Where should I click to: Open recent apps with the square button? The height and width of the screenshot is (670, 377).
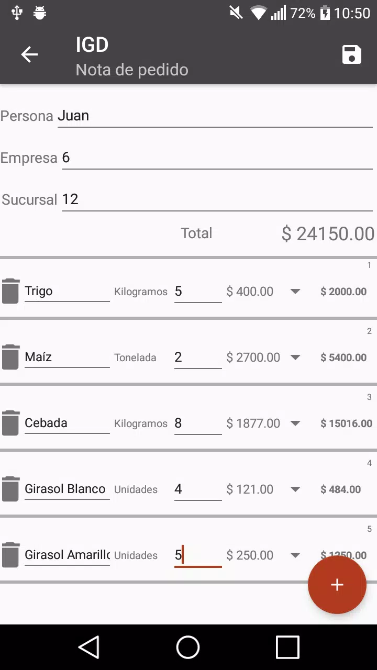click(x=287, y=647)
